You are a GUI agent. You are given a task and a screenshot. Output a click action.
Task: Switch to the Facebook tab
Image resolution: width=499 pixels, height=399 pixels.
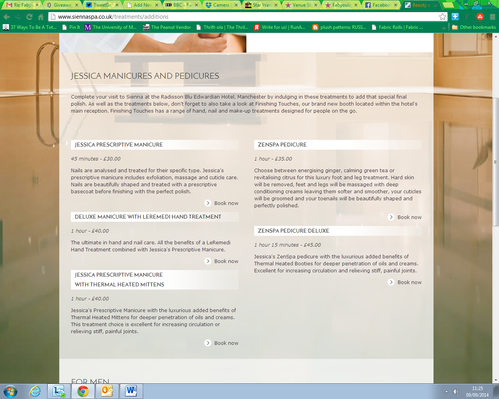click(x=381, y=5)
